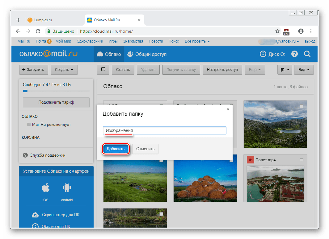Check the Полет.mp4 file checkbox
Image resolution: width=329 pixels, height=239 pixels.
[x=302, y=160]
